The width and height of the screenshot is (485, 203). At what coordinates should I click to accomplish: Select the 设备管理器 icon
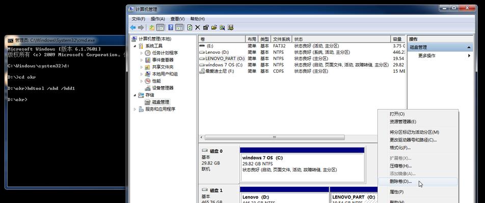point(148,88)
